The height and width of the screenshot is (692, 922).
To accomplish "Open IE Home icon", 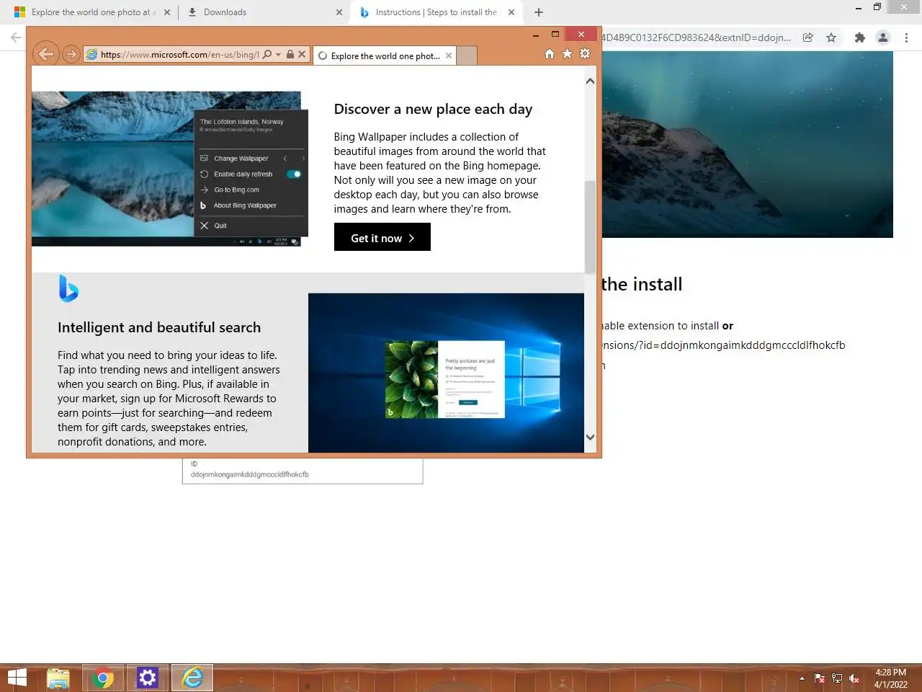I will (550, 54).
